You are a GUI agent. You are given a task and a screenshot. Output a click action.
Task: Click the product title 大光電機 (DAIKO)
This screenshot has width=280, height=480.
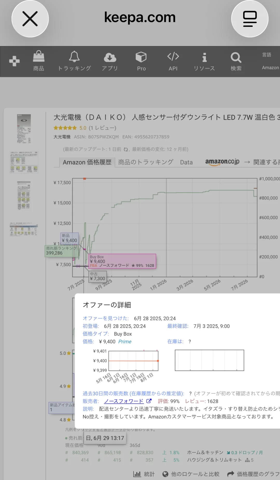[x=166, y=117]
